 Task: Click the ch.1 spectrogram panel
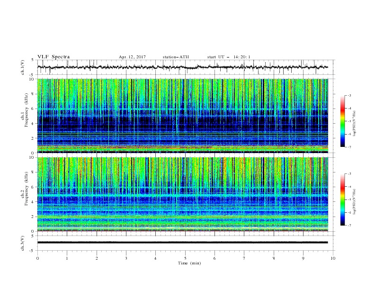182,116
